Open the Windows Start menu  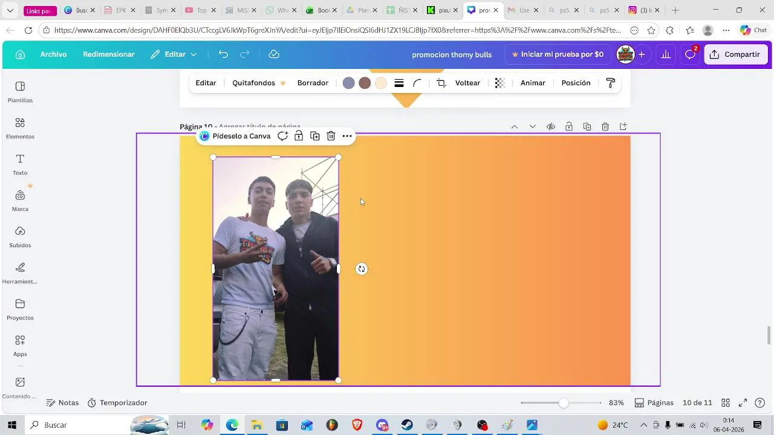[x=11, y=425]
